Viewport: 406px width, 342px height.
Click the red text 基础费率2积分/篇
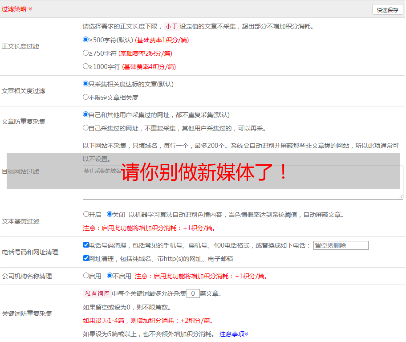[146, 53]
